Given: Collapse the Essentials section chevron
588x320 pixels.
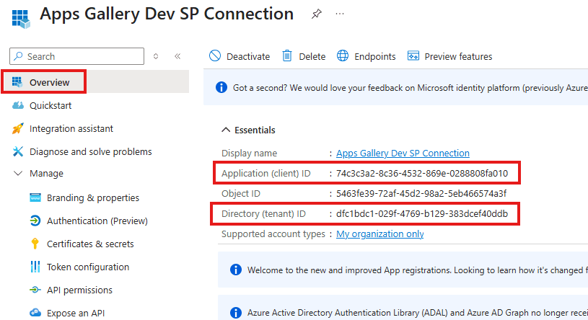Looking at the screenshot, I should 226,130.
